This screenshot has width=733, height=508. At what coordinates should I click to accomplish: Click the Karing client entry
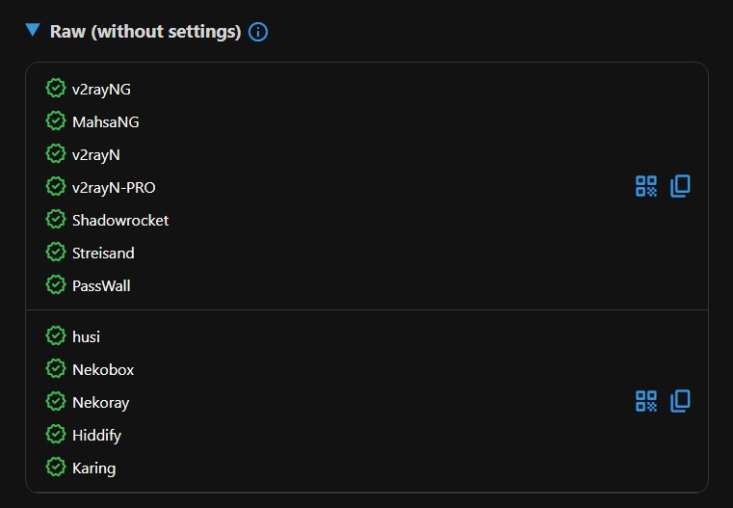tap(93, 468)
